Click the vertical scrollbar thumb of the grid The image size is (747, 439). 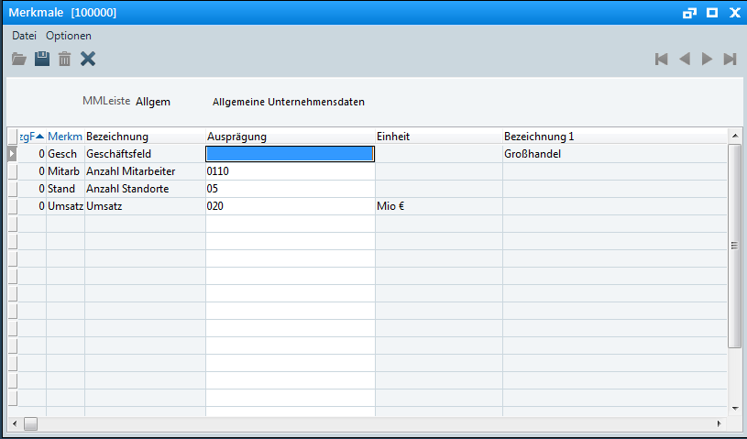coord(734,246)
